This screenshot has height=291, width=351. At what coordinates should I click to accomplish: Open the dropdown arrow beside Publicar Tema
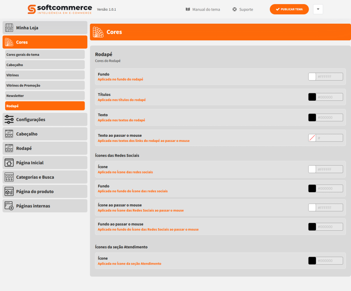[x=318, y=9]
